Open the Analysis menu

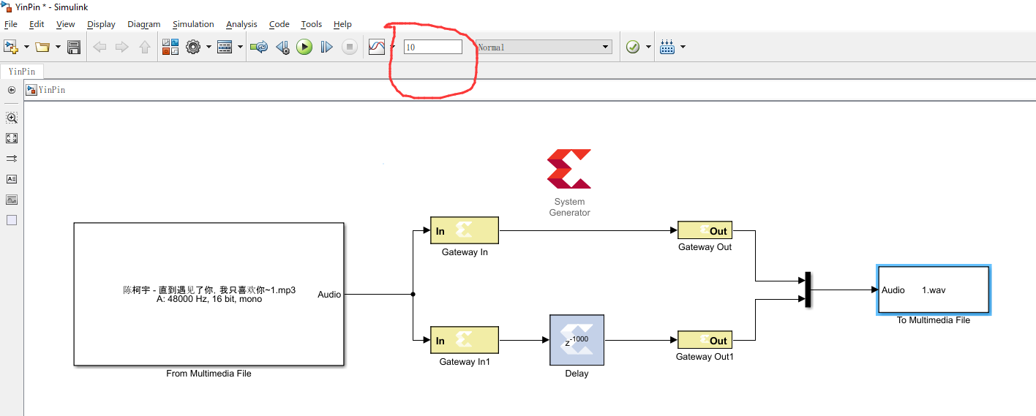[x=241, y=24]
